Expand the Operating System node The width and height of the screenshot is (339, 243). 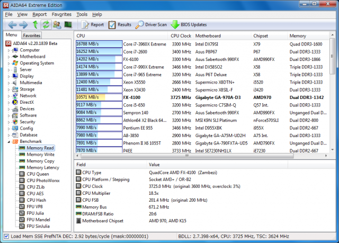9,64
